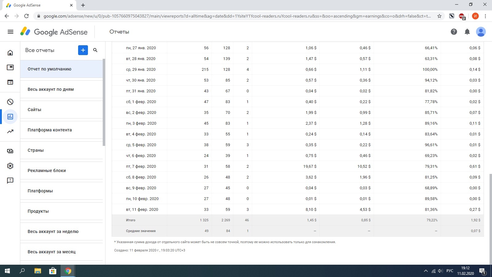Image resolution: width=492 pixels, height=277 pixels.
Task: Show AdSense notifications bell
Action: tap(467, 32)
